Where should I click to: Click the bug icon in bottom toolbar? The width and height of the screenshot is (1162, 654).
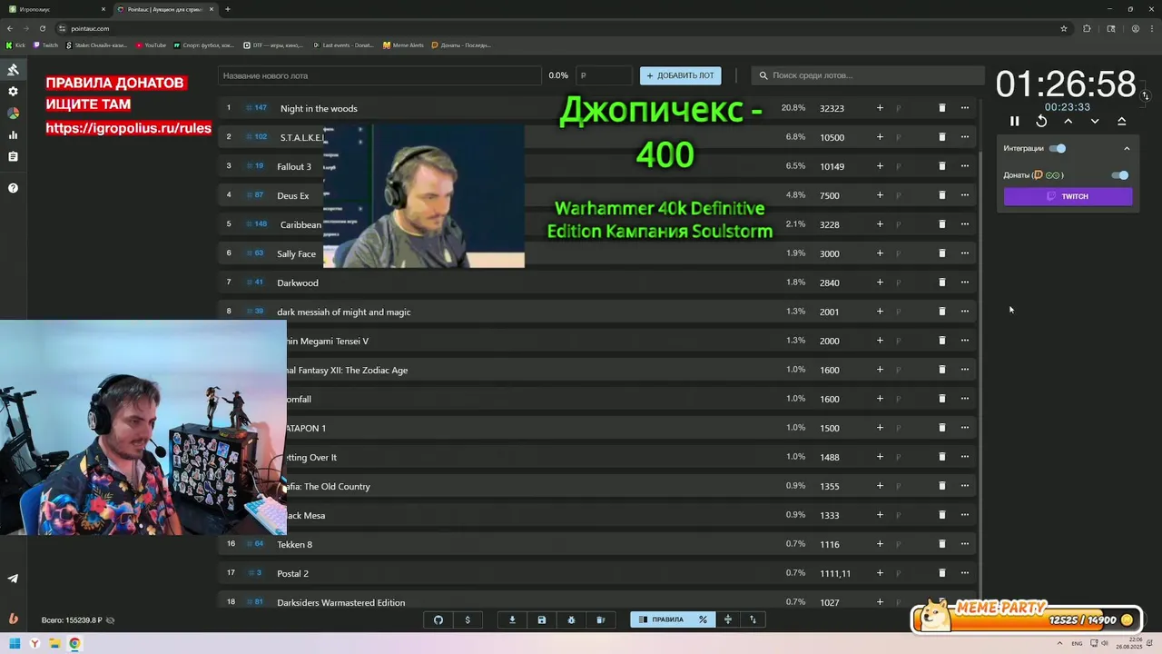tap(571, 619)
